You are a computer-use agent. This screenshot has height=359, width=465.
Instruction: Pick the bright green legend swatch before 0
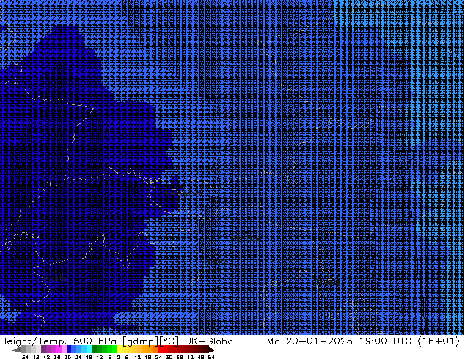pyautogui.click(x=114, y=349)
